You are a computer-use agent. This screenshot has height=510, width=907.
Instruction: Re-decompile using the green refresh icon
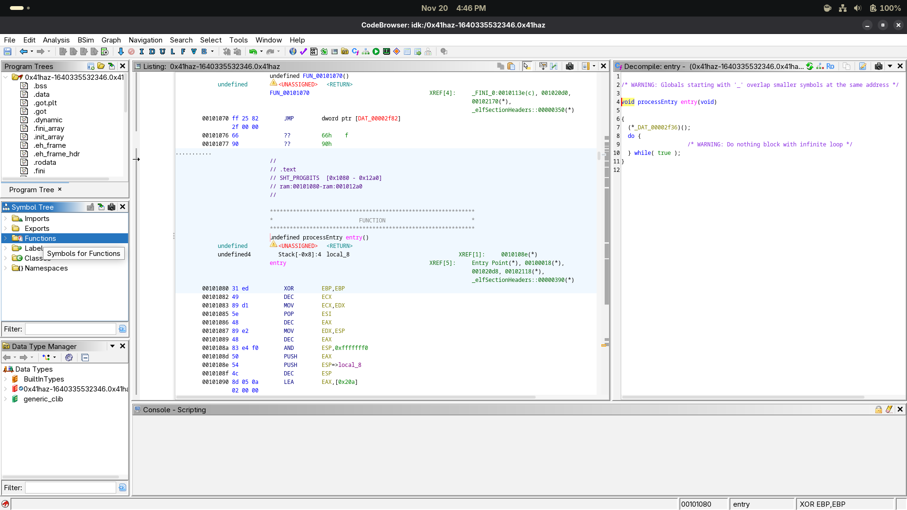[810, 66]
